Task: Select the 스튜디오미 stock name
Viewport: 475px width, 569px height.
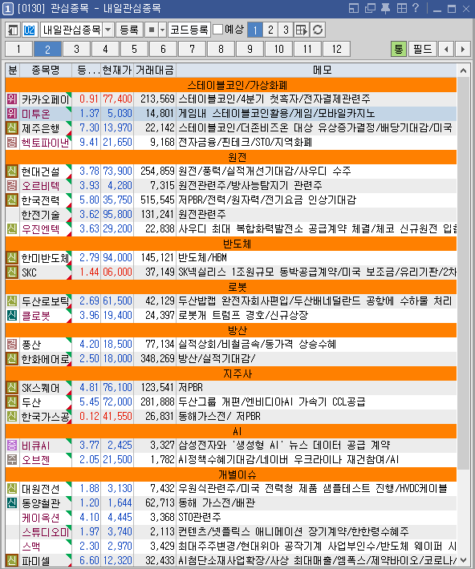Action: [x=45, y=532]
